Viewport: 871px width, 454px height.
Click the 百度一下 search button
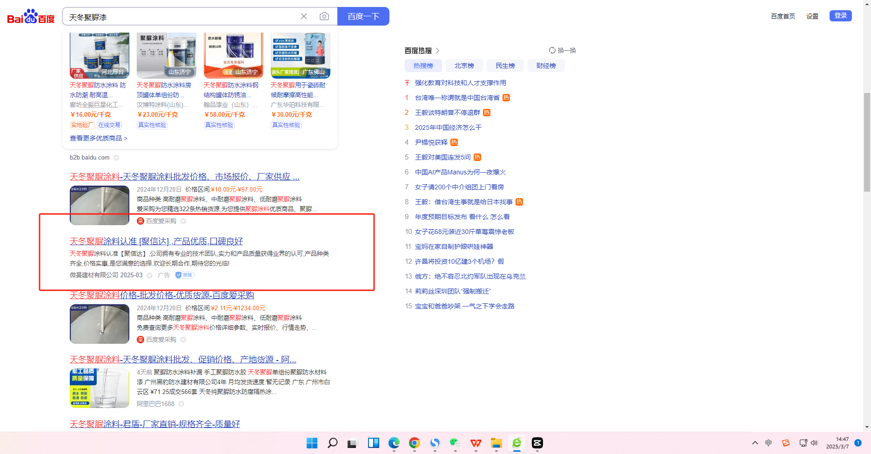[x=363, y=16]
